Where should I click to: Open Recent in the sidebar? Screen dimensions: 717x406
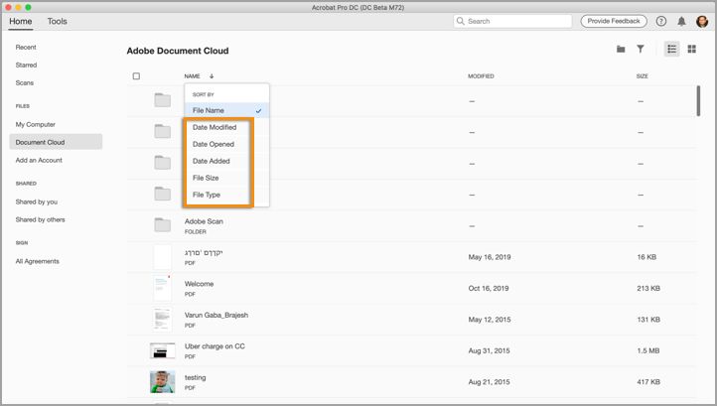coord(26,47)
